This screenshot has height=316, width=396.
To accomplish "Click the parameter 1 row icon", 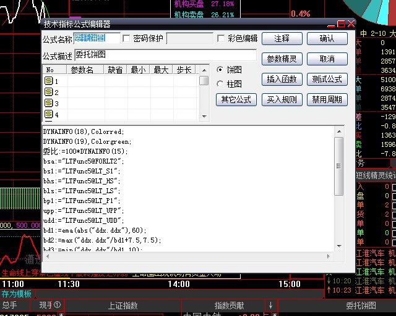I will [48, 81].
